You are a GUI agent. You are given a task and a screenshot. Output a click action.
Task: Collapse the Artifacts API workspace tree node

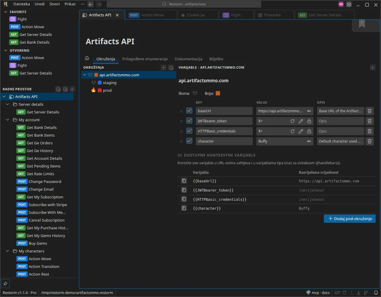point(4,97)
